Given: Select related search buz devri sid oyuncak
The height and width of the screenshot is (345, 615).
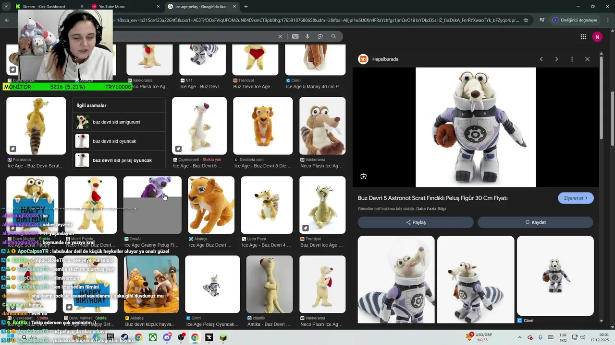Looking at the screenshot, I should tap(119, 141).
